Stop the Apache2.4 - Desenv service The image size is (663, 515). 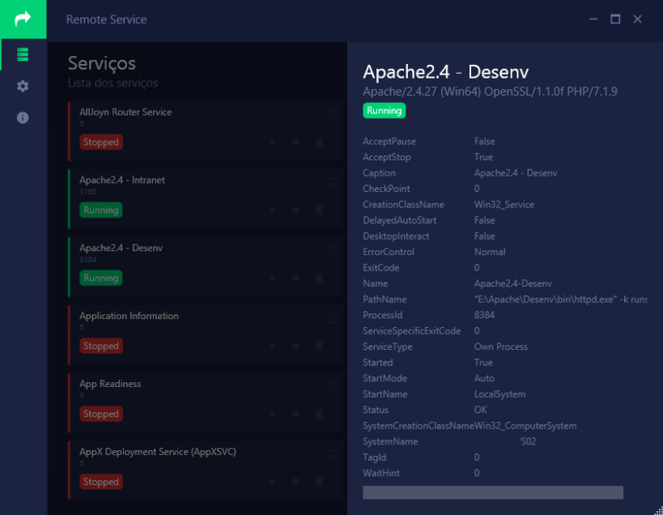click(296, 278)
